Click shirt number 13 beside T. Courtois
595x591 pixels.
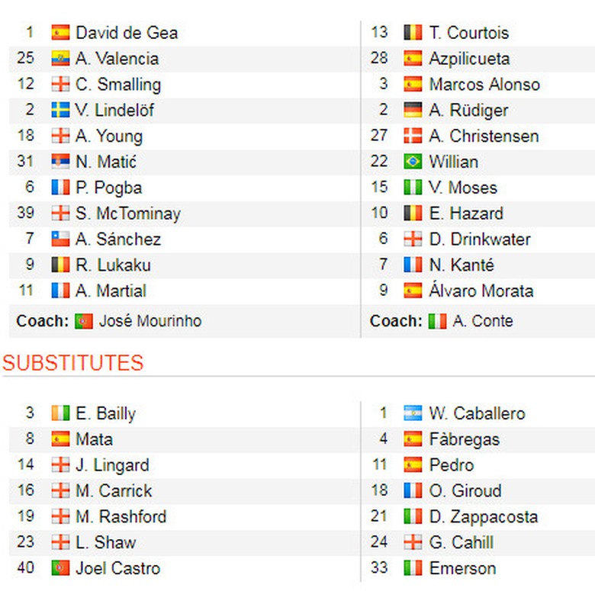[x=379, y=33]
